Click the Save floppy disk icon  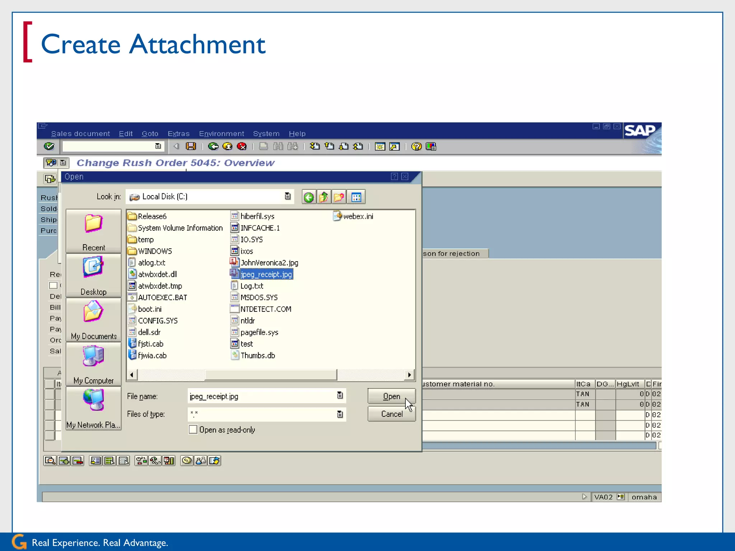[x=191, y=146]
